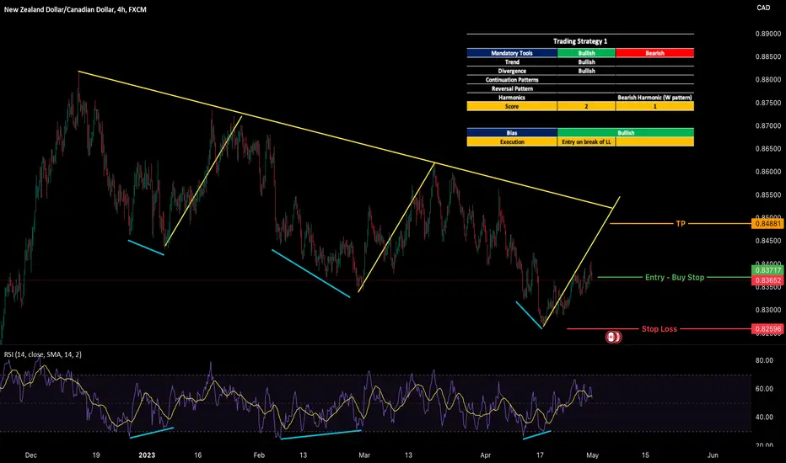Click the 0.83652 red current price tag
Viewport: 786px width, 463px height.
tap(768, 280)
